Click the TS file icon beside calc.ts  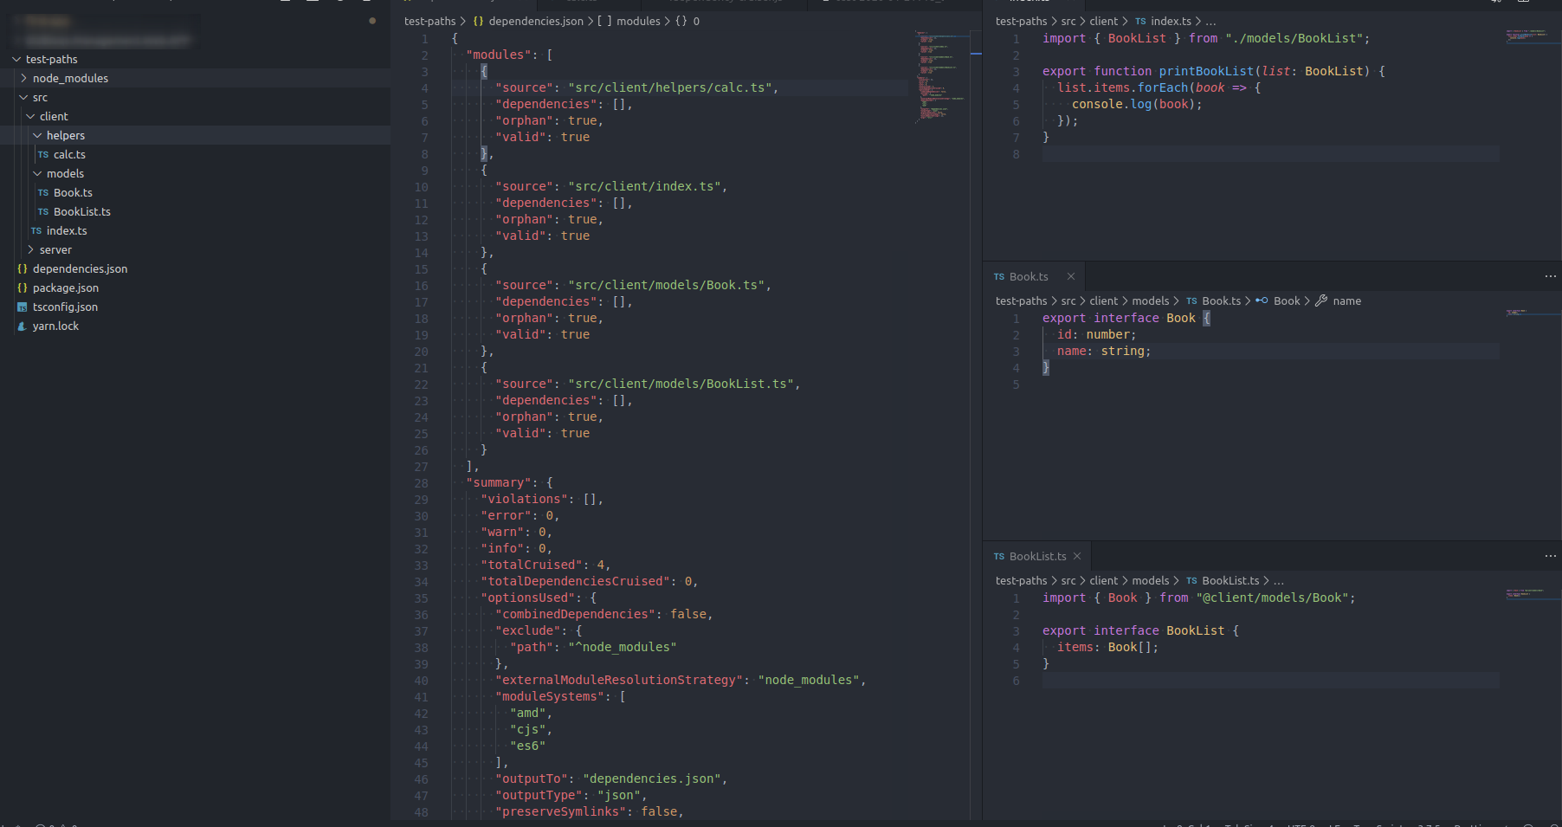[x=43, y=154]
